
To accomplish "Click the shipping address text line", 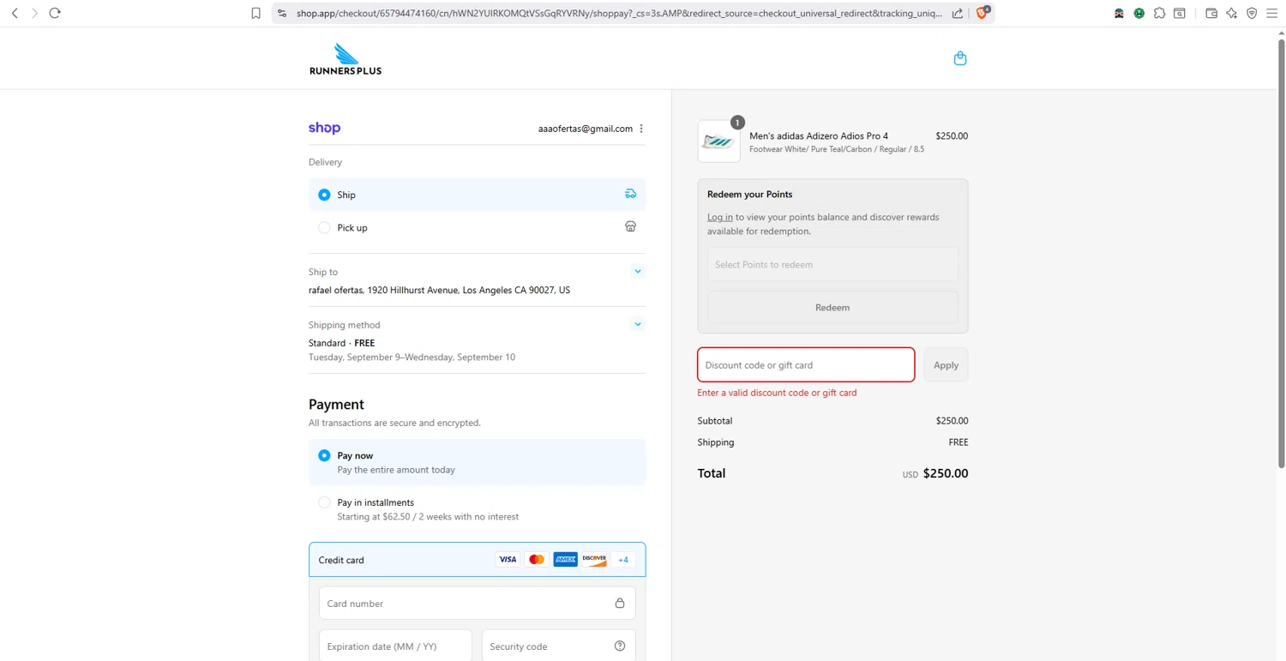I will coord(439,290).
